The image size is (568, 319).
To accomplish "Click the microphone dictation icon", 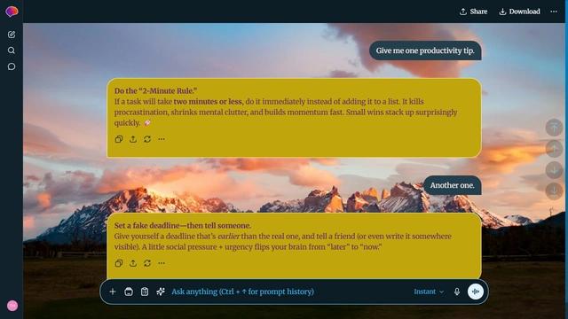I will tap(457, 292).
